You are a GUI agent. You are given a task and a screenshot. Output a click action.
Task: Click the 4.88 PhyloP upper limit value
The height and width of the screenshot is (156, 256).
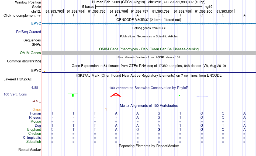tap(34, 87)
